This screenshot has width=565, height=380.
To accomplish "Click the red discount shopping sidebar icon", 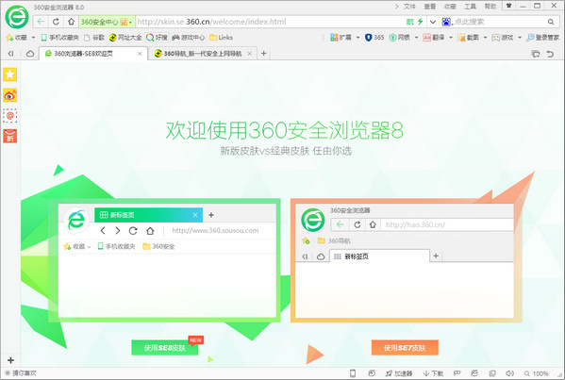I will point(10,136).
